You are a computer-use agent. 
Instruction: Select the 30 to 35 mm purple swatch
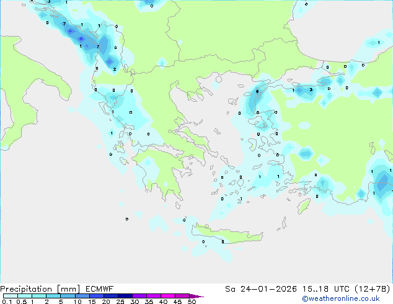point(139,296)
